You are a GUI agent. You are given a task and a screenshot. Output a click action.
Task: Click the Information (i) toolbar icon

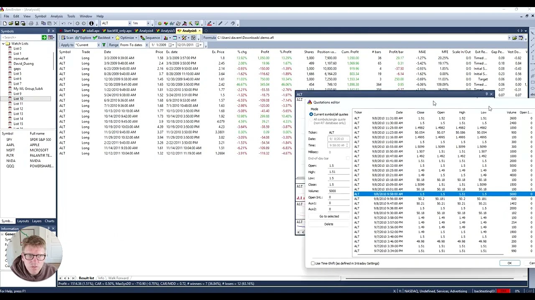click(91, 23)
